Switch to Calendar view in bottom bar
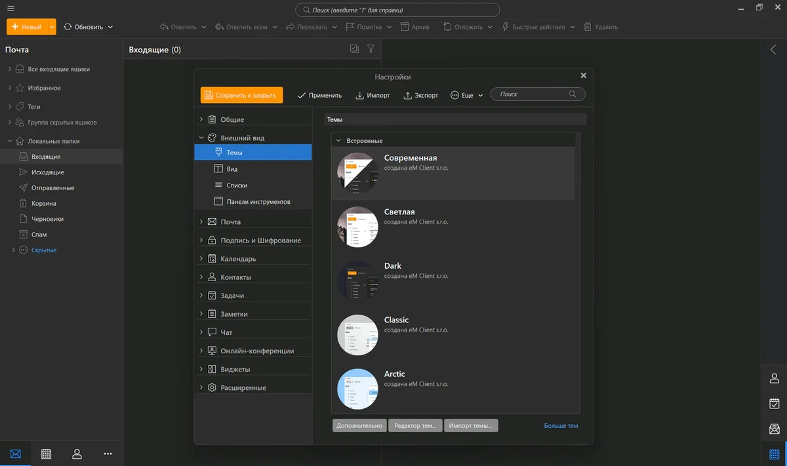The width and height of the screenshot is (787, 466). click(47, 454)
